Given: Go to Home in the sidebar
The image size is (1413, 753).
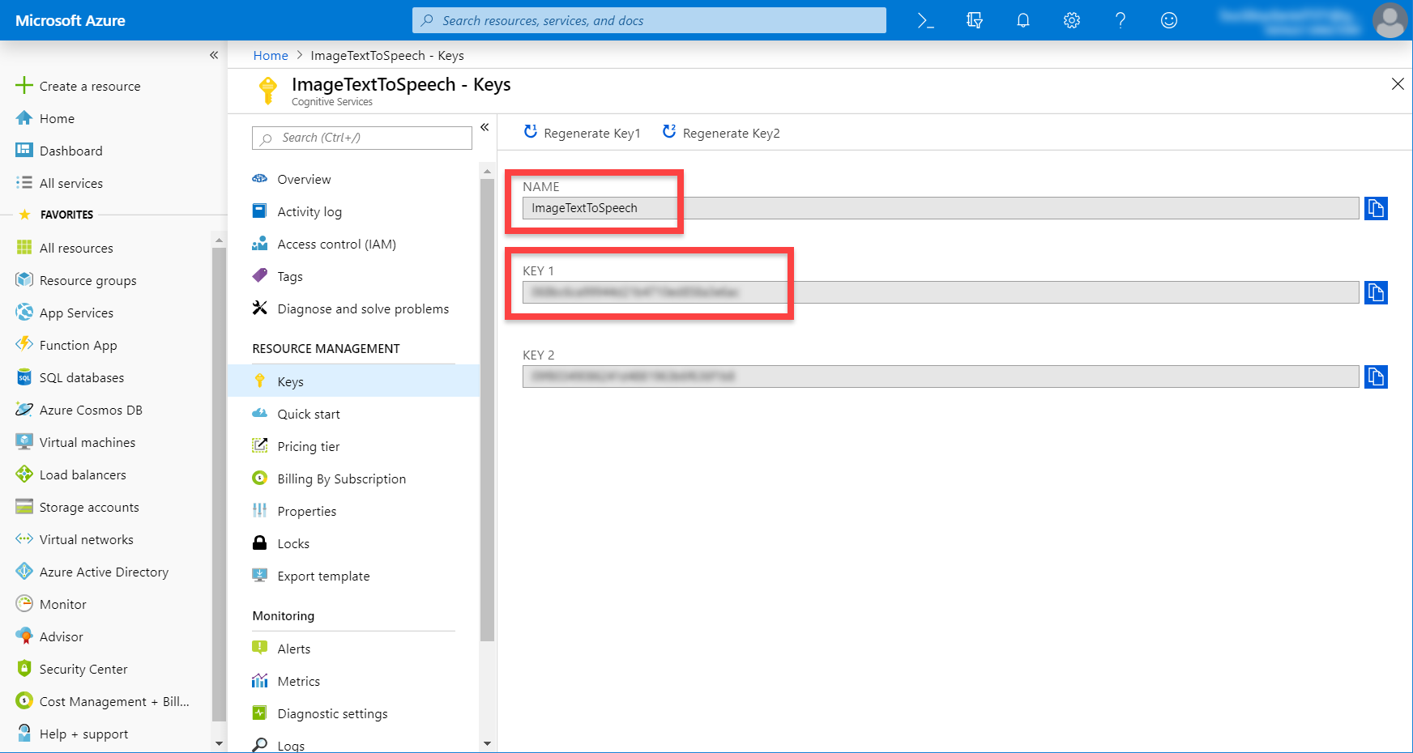Looking at the screenshot, I should coord(45,118).
